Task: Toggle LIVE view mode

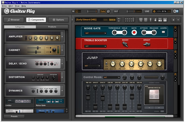Action: click(x=147, y=11)
